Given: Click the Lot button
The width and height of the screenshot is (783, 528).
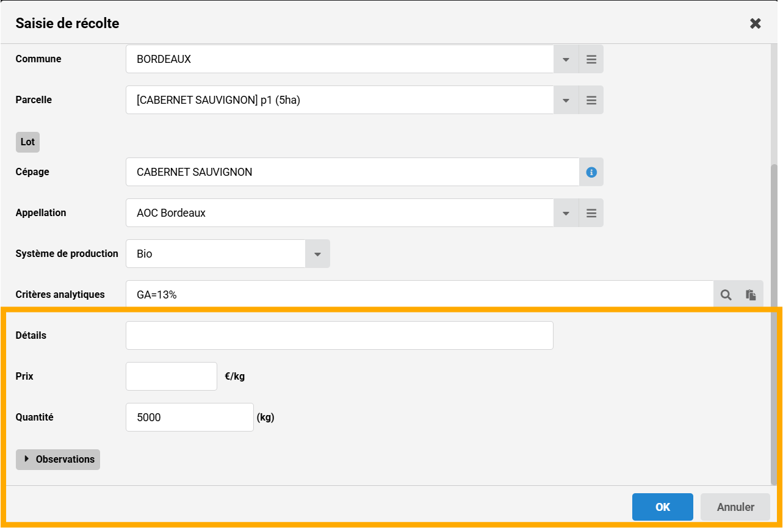Looking at the screenshot, I should (27, 142).
